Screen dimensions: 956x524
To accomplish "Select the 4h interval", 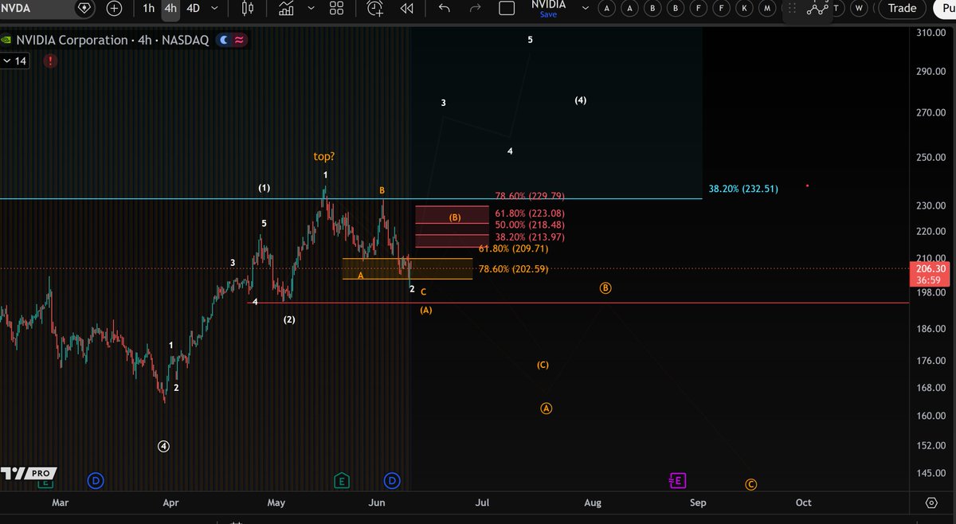I will tap(170, 8).
